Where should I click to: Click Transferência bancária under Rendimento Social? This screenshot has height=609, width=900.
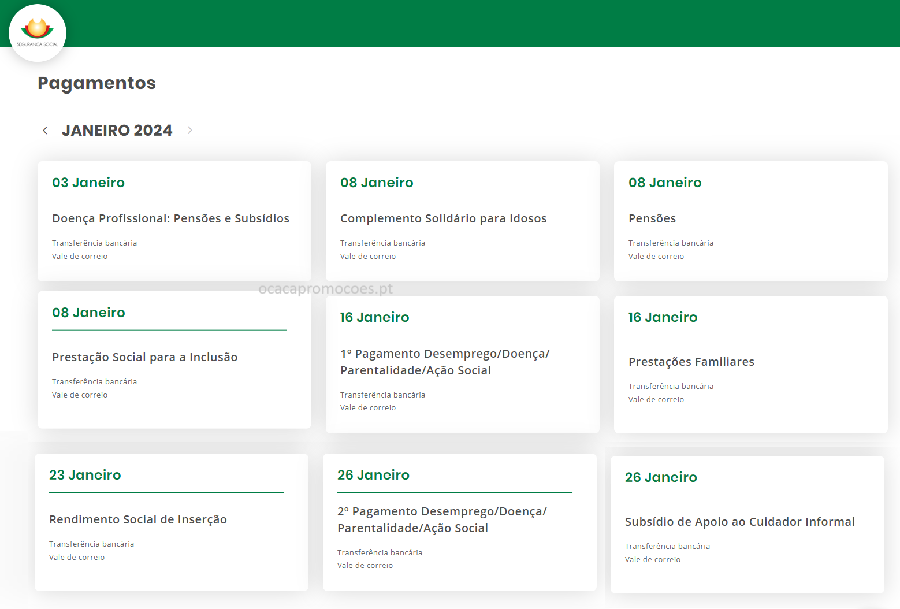91,544
